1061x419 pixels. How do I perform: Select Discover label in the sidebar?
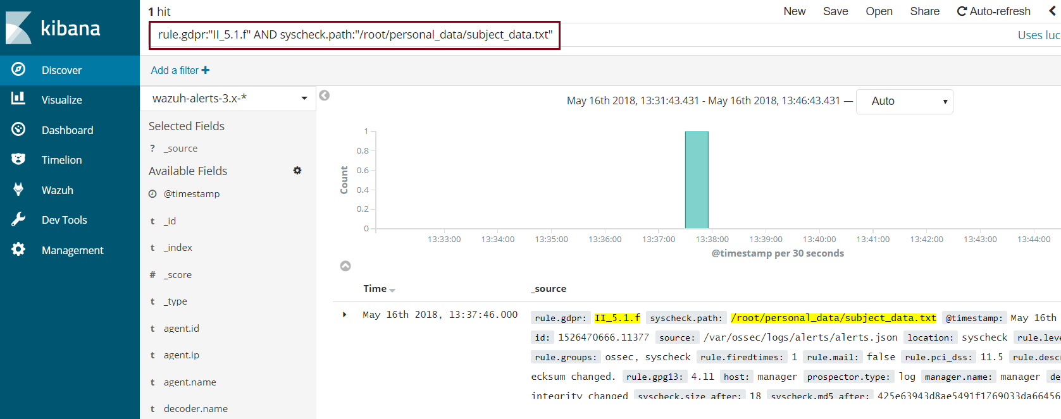61,70
